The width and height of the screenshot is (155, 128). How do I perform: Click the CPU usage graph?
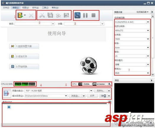(x=25, y=84)
